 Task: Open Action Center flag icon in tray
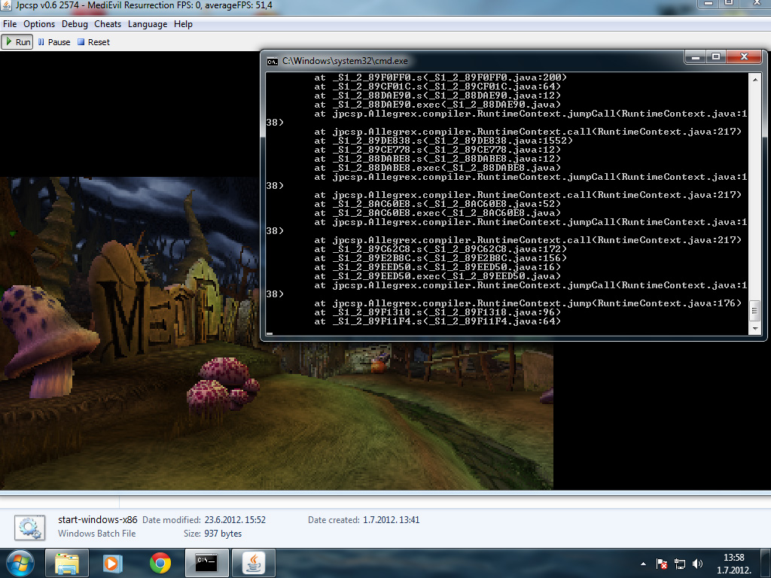(x=662, y=563)
